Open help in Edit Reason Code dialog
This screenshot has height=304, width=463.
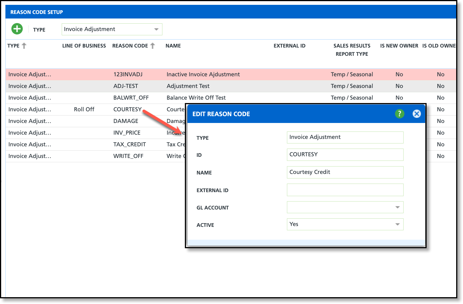point(400,114)
